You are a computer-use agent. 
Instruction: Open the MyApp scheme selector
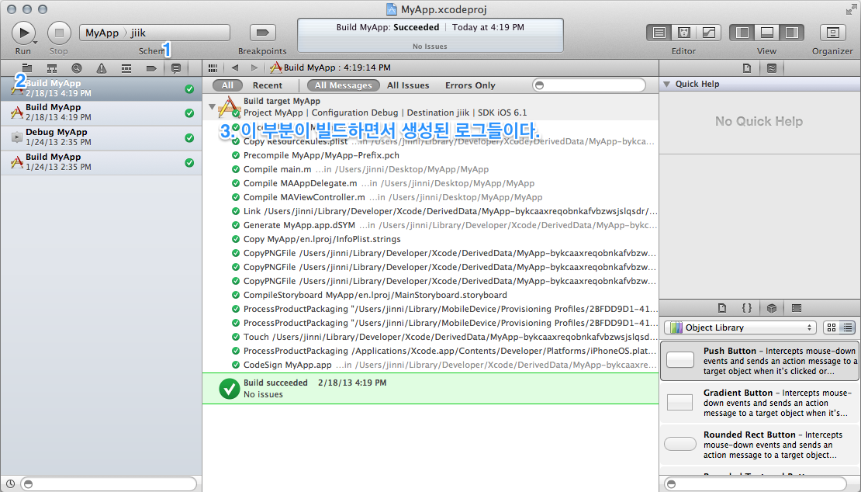[x=102, y=33]
